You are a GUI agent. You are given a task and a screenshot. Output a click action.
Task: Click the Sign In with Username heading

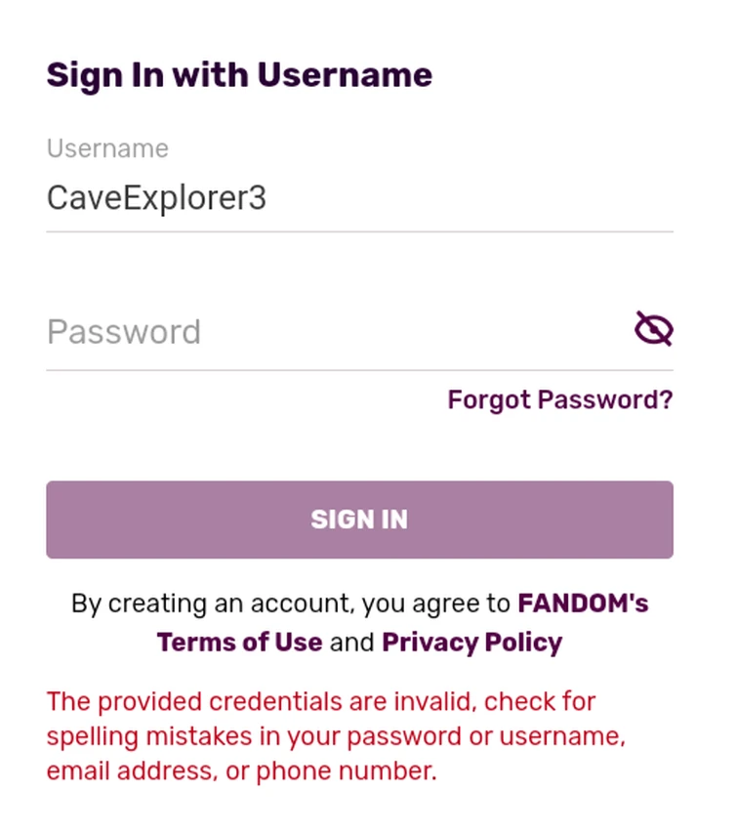[x=237, y=74]
